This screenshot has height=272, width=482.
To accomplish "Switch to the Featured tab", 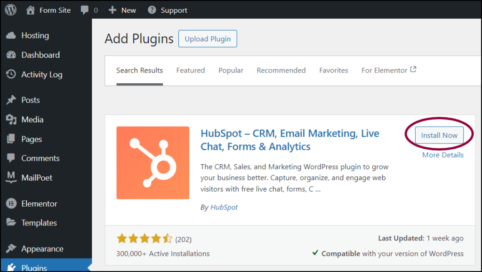I will pyautogui.click(x=190, y=70).
